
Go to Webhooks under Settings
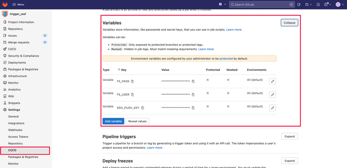[15, 130]
